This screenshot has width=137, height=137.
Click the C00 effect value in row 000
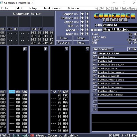point(66,92)
